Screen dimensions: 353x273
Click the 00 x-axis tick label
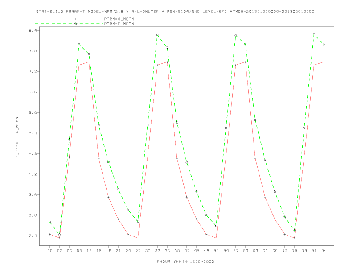pos(50,251)
